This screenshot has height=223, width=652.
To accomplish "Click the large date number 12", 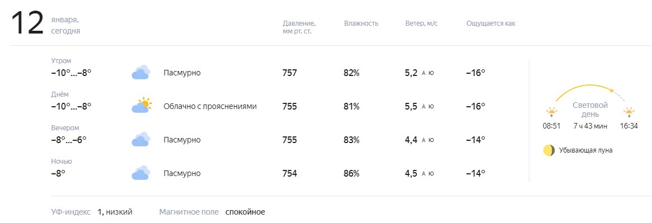I will [27, 23].
